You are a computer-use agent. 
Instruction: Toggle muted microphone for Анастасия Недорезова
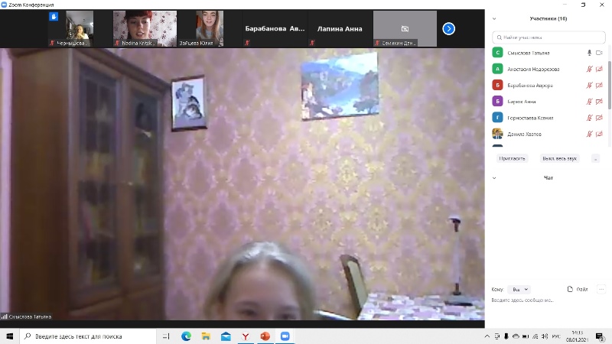589,69
